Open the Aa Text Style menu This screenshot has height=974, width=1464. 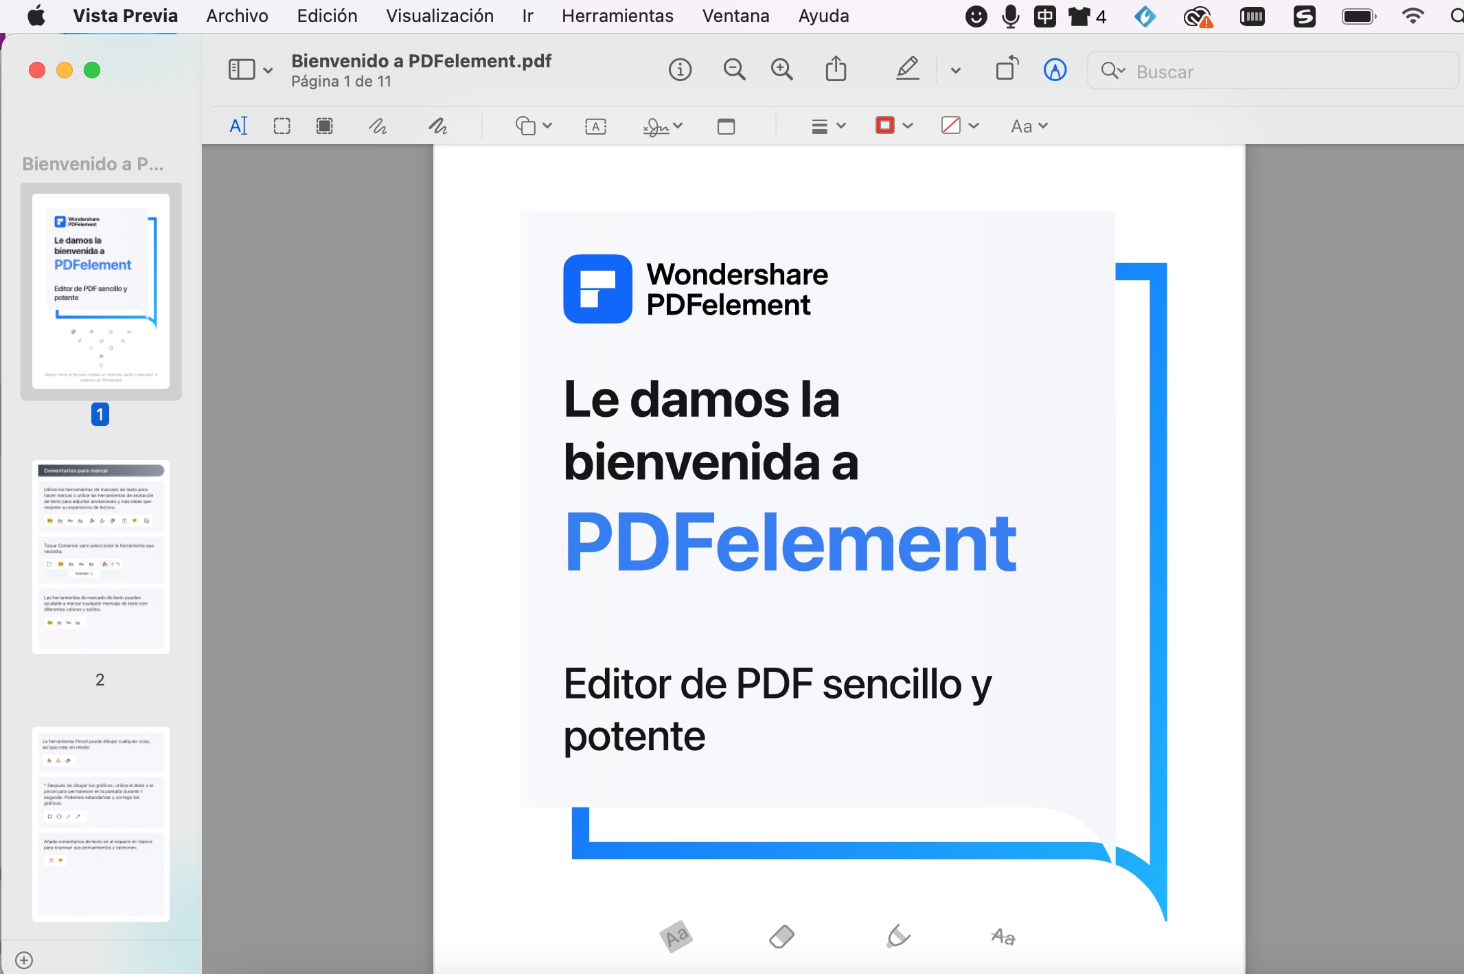point(1029,126)
